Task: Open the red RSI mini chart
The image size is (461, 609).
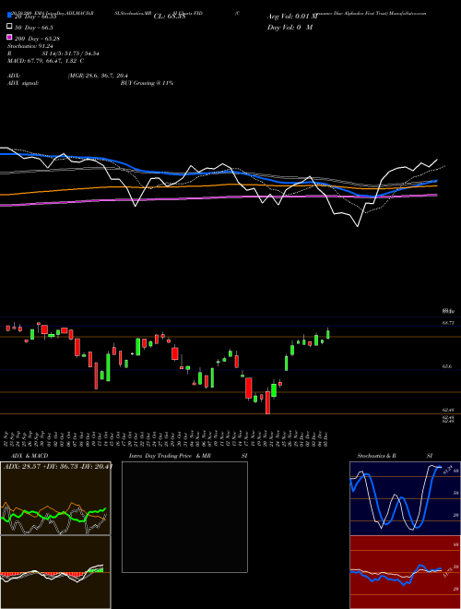Action: 405,572
